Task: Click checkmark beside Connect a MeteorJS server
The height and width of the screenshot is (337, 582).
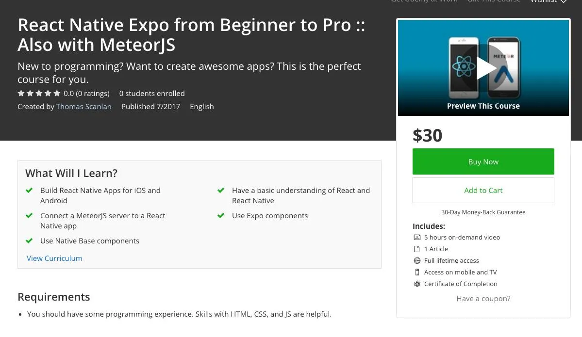Action: pyautogui.click(x=29, y=216)
